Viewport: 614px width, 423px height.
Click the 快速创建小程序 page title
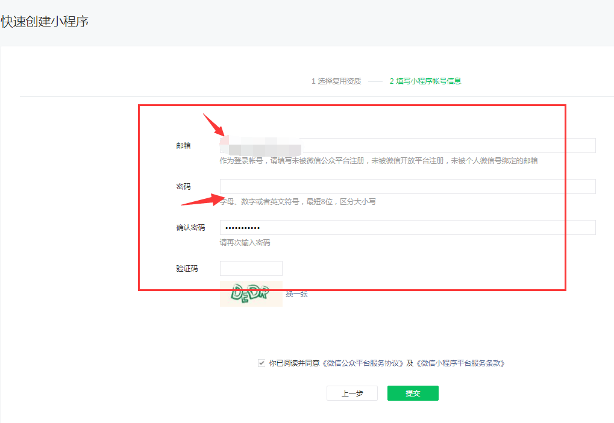click(45, 21)
